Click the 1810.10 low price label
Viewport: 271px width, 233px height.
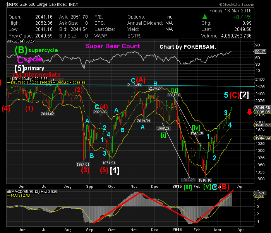(204, 180)
